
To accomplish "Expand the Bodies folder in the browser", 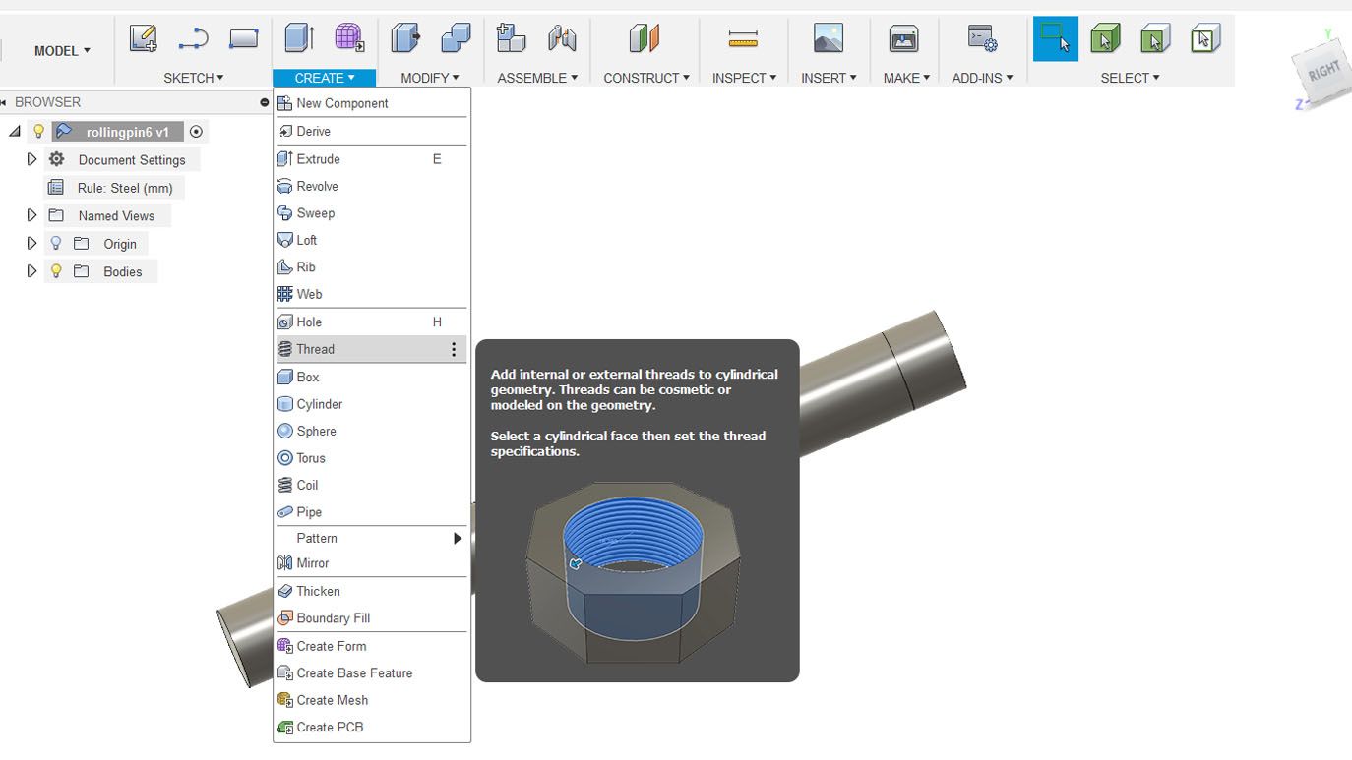I will [31, 271].
